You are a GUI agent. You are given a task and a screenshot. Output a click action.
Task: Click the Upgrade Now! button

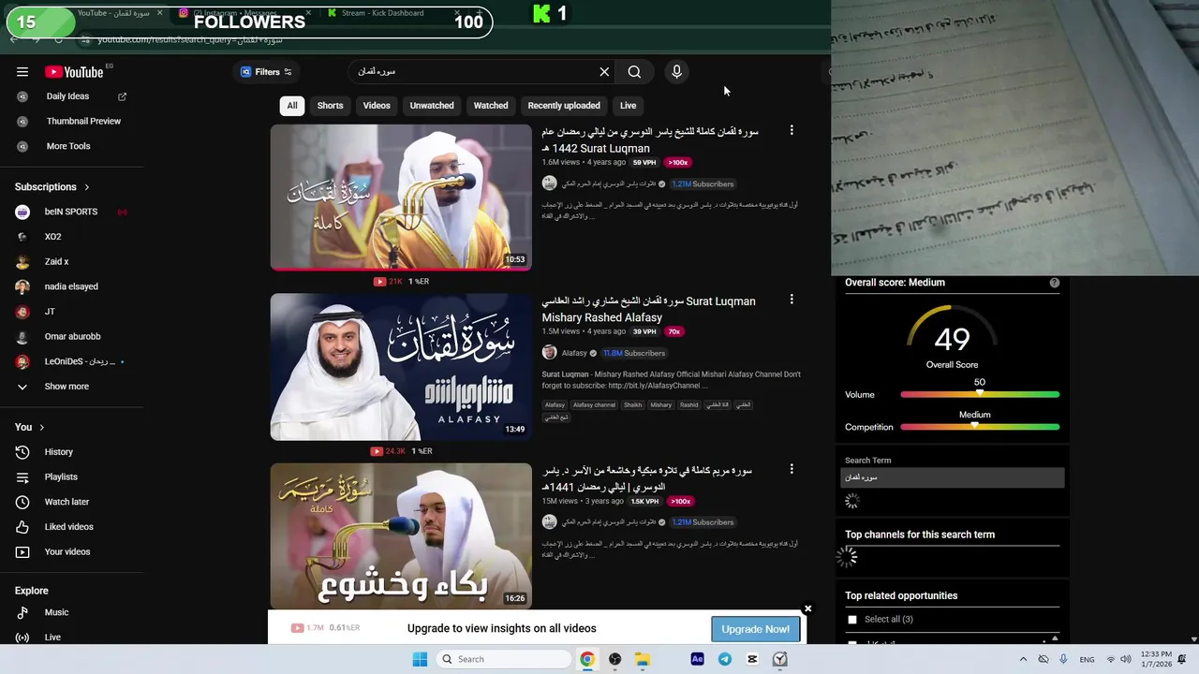(x=756, y=629)
